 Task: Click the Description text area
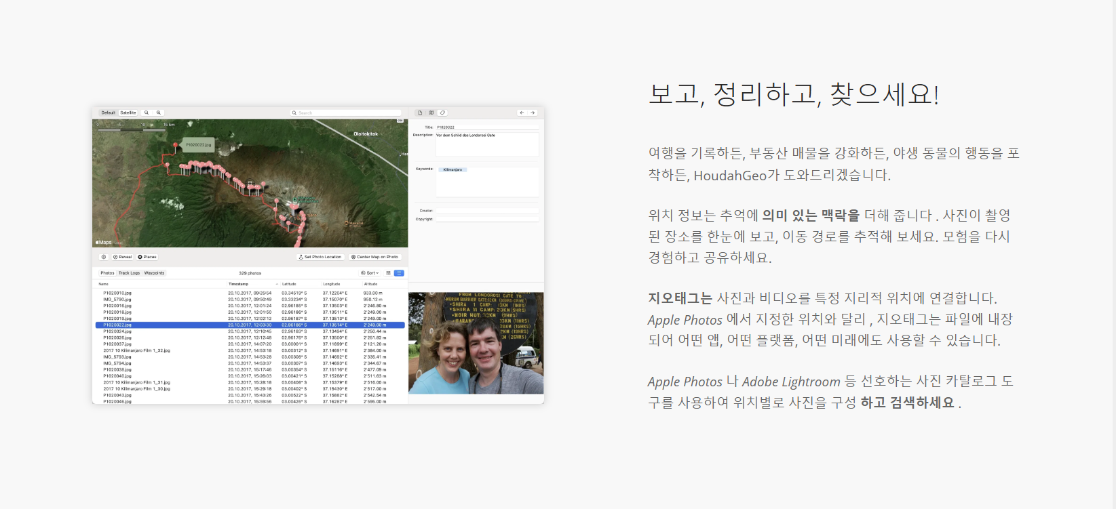click(487, 144)
